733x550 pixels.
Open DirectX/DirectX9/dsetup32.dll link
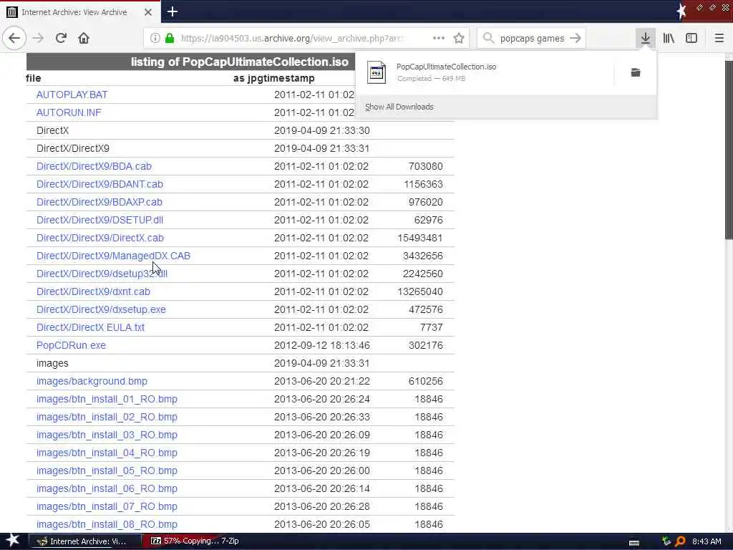pos(102,274)
